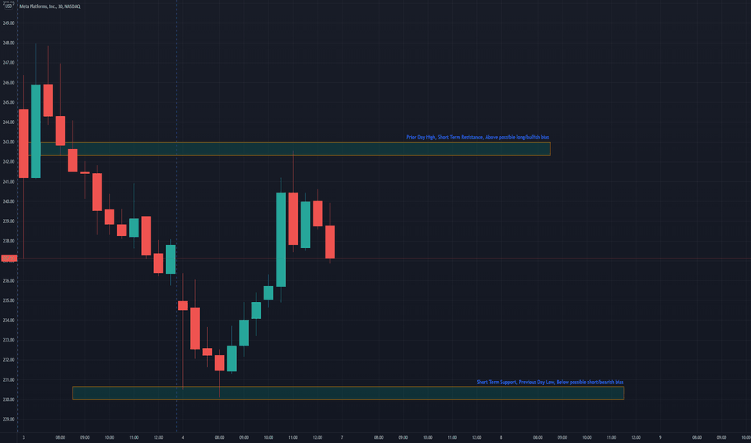Click the 238.00 price axis label
The height and width of the screenshot is (443, 751).
coord(9,242)
